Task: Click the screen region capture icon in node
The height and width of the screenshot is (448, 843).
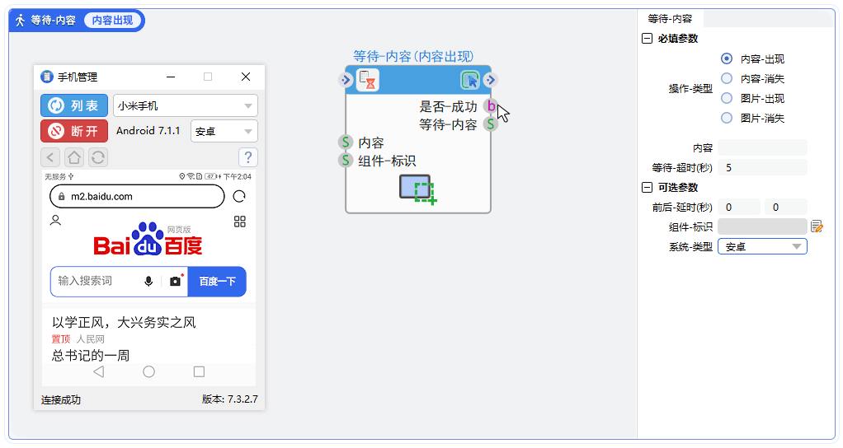Action: [417, 189]
